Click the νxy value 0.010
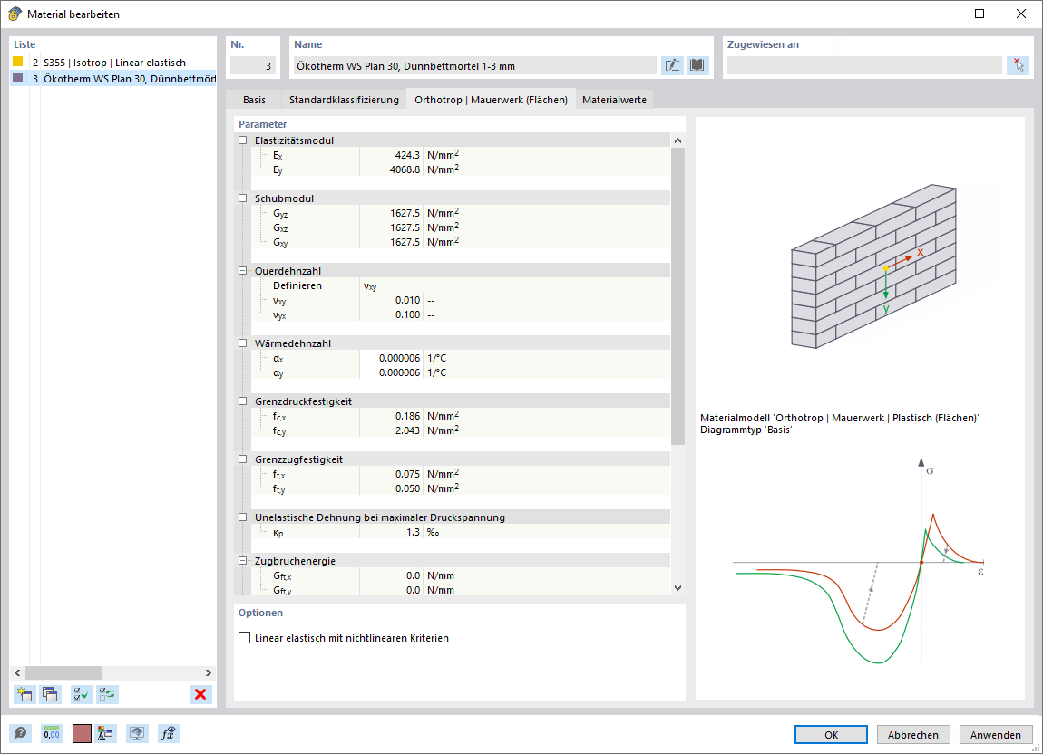Screen dimensions: 1043x754 [x=391, y=300]
